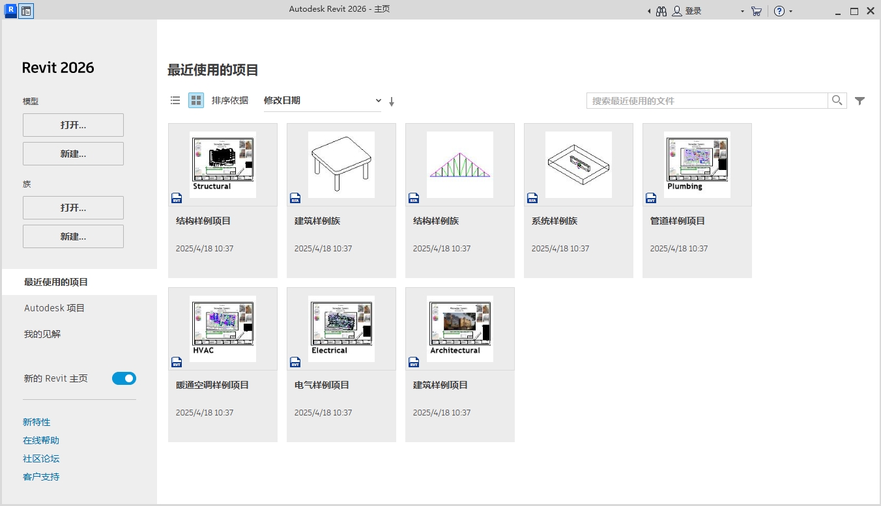Open the 建筑样例项目 thumbnail

(460, 329)
